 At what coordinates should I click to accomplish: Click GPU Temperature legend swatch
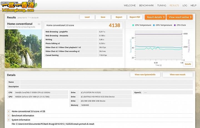(x=154, y=25)
